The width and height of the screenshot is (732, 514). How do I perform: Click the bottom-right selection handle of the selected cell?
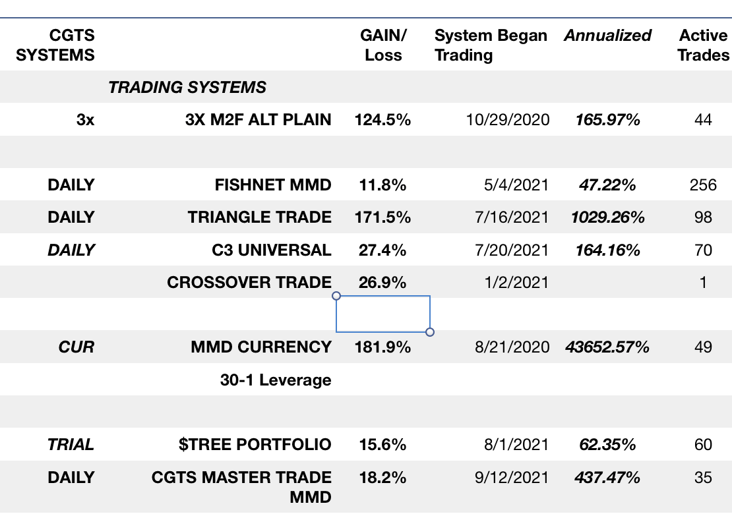(x=431, y=332)
